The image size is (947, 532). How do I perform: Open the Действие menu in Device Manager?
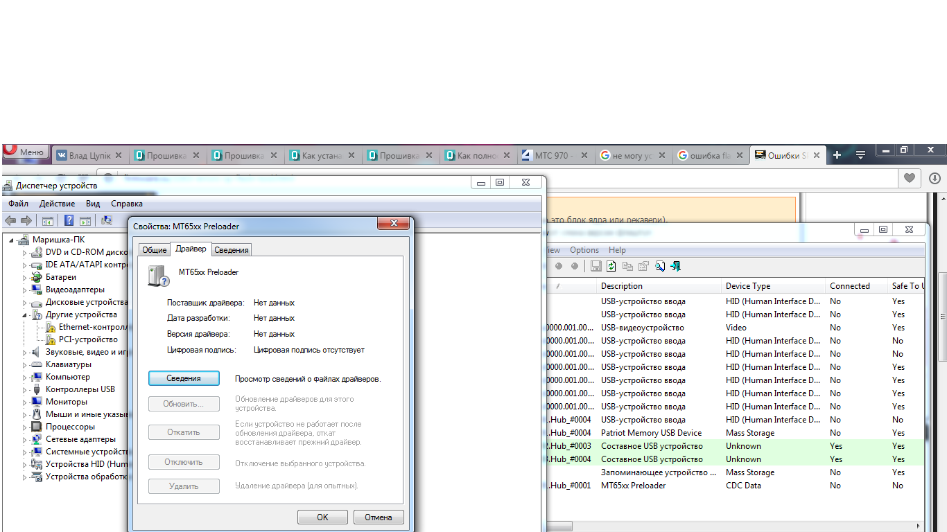click(x=57, y=204)
